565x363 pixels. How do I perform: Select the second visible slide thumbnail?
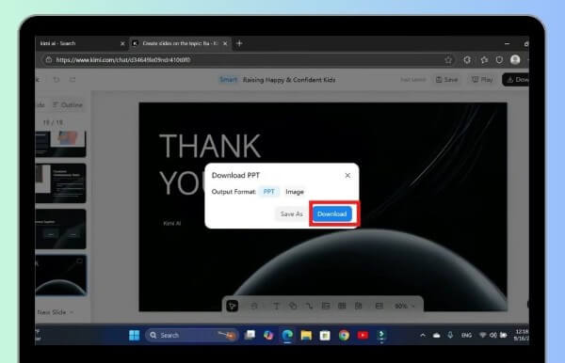tap(61, 183)
